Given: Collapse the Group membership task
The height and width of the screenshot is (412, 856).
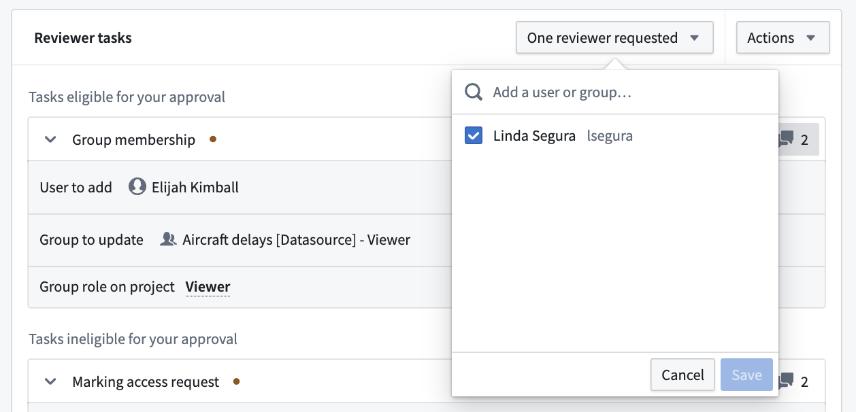Looking at the screenshot, I should (x=50, y=140).
